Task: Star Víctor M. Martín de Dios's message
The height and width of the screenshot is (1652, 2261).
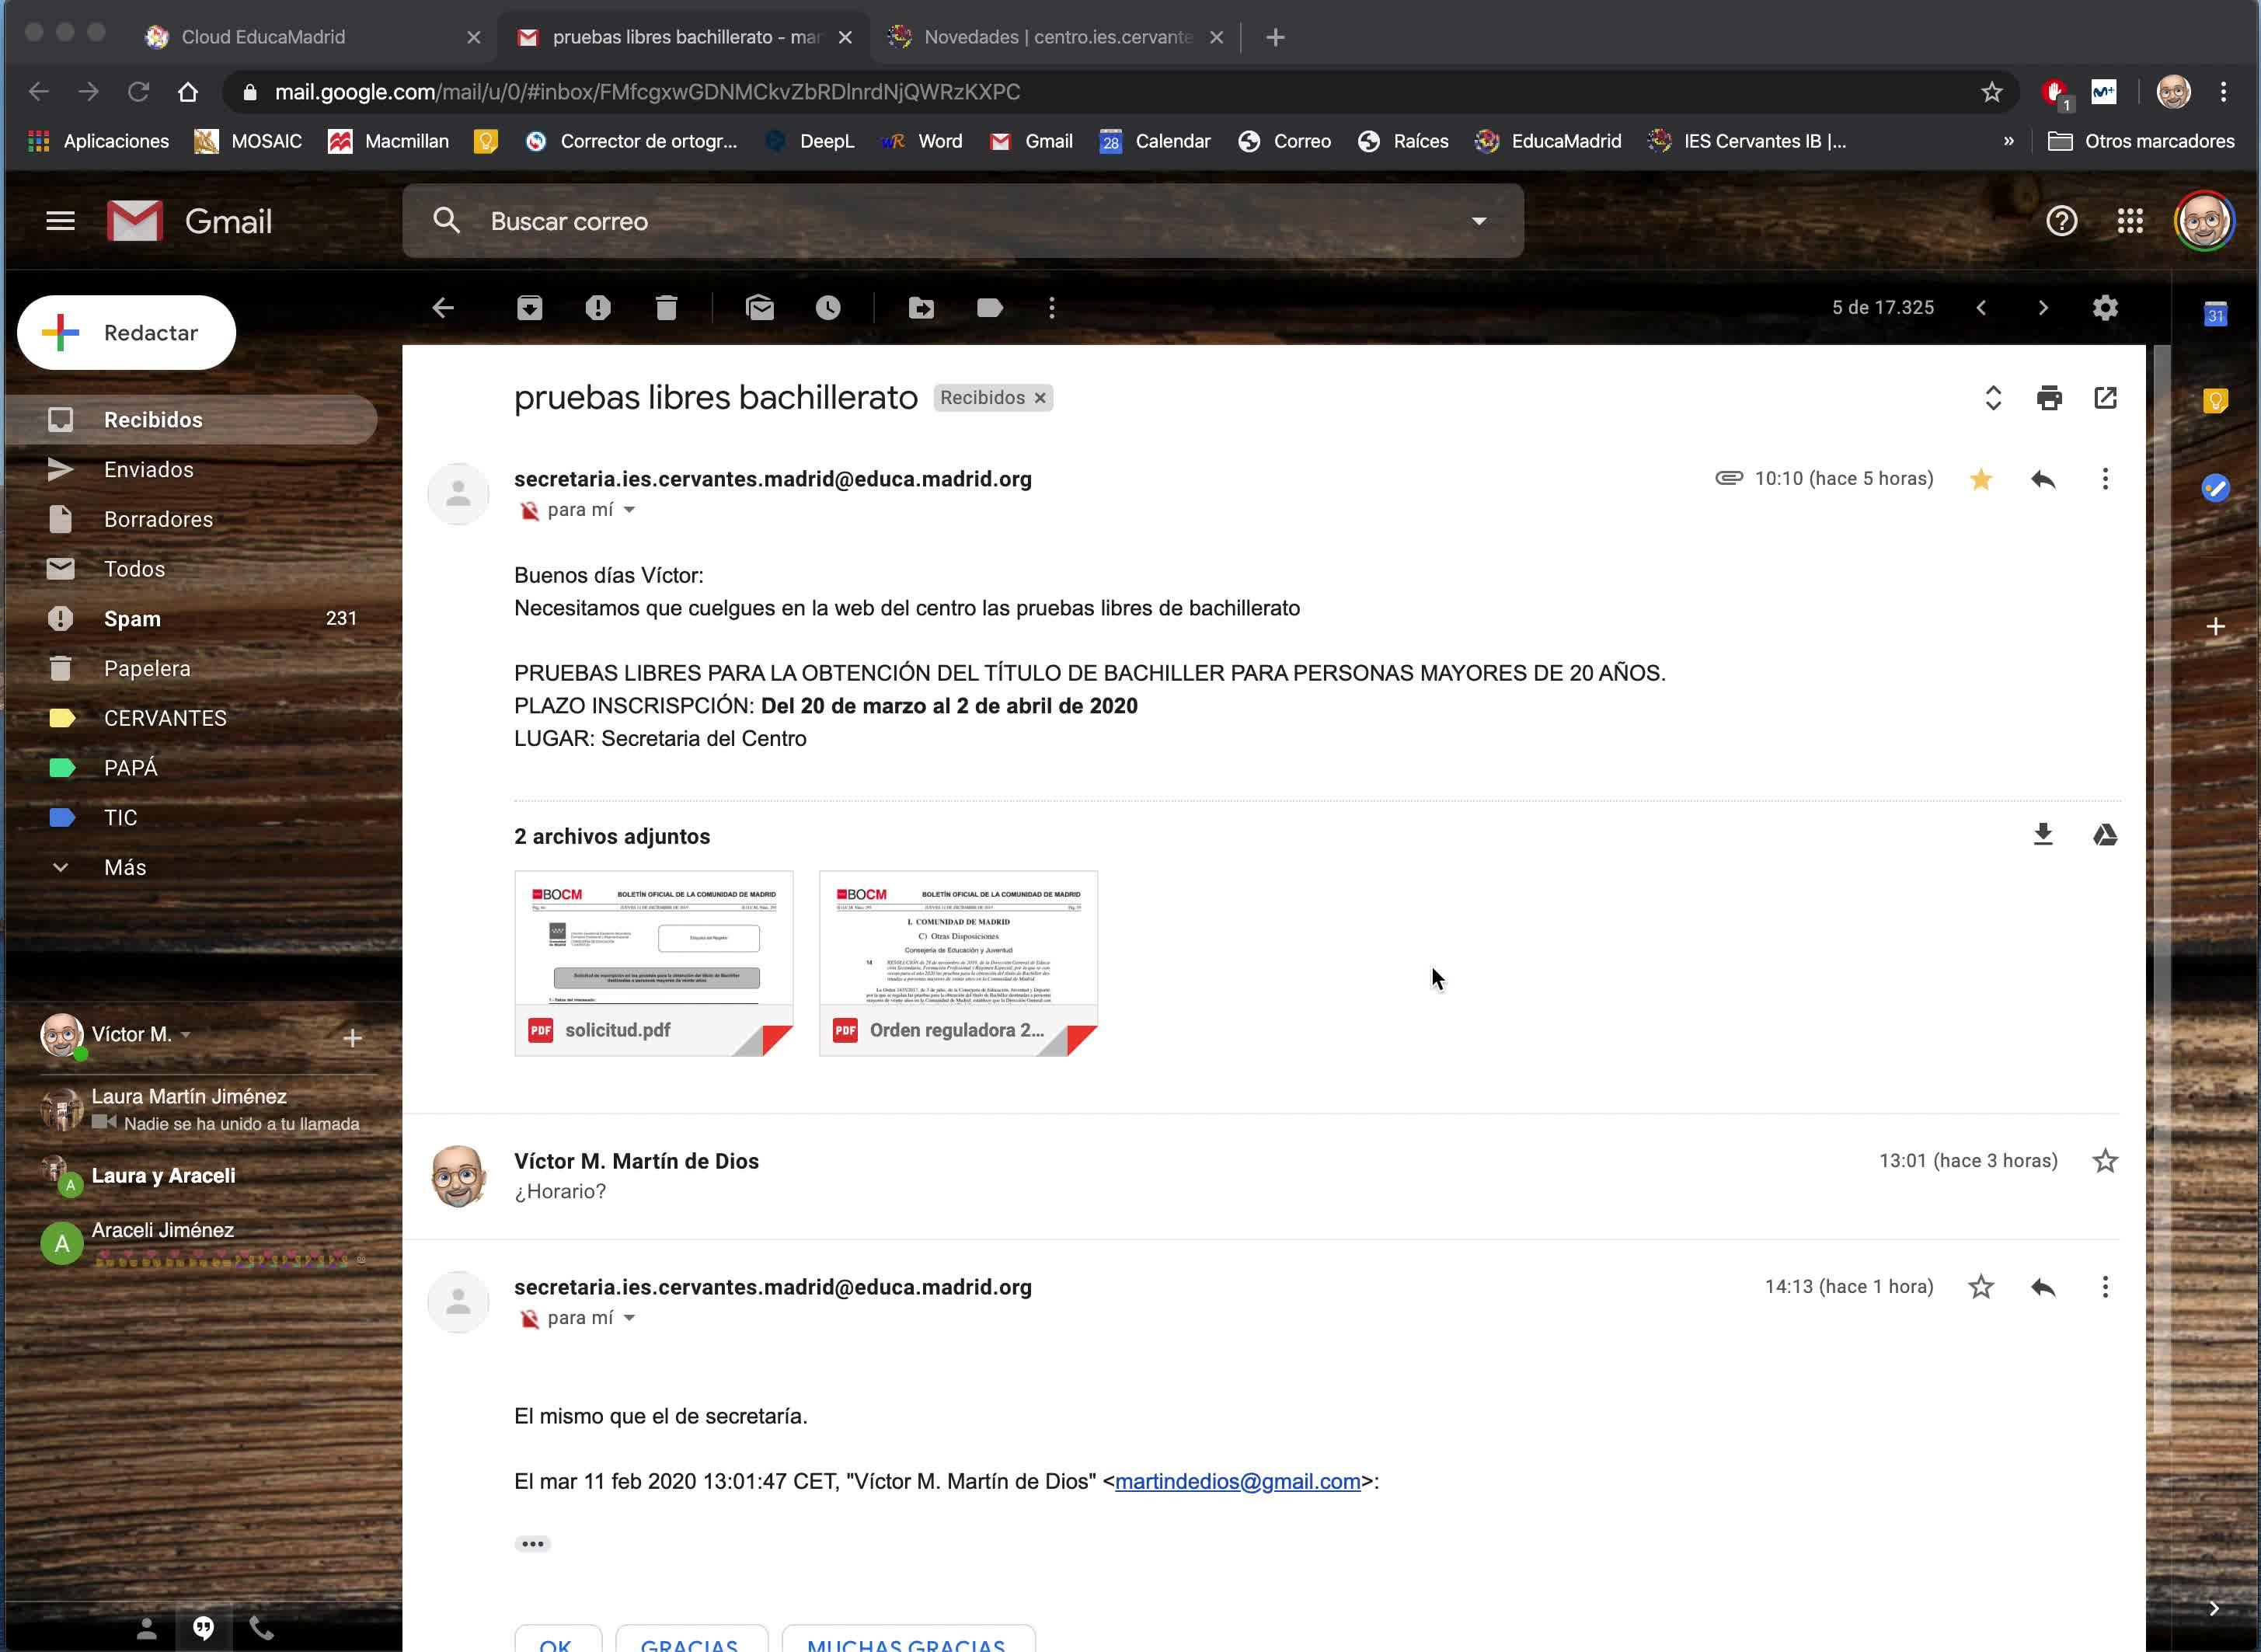Action: click(x=2105, y=1161)
